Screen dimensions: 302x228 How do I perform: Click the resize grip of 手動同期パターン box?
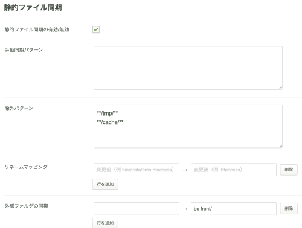281,87
